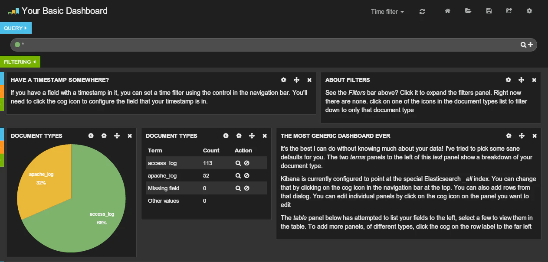Select the Missing field row label

pos(164,188)
